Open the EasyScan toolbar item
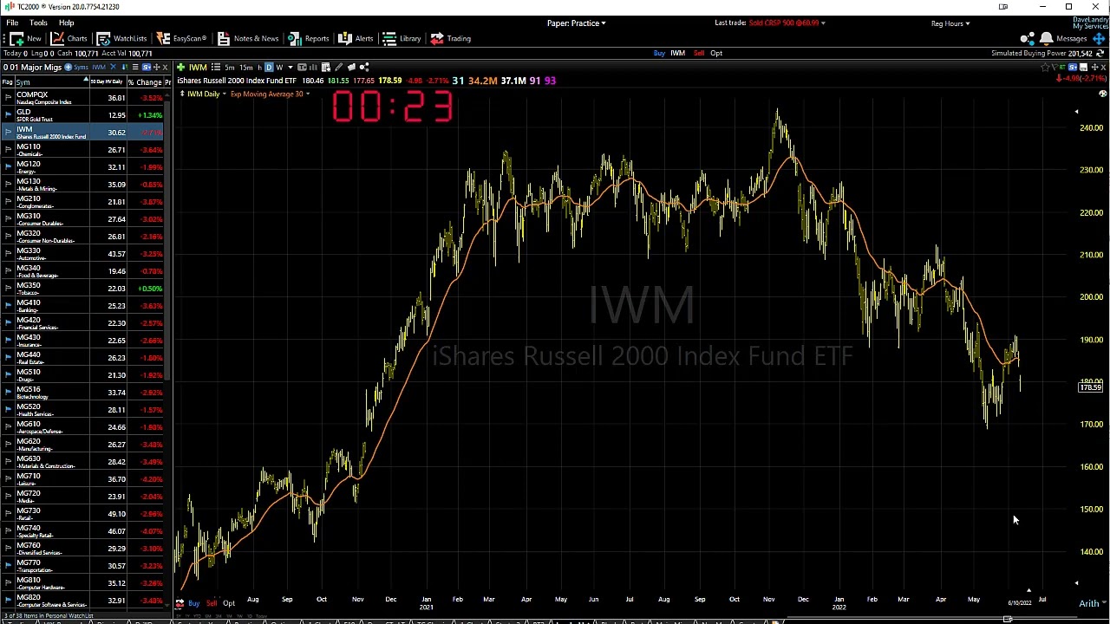 181,38
